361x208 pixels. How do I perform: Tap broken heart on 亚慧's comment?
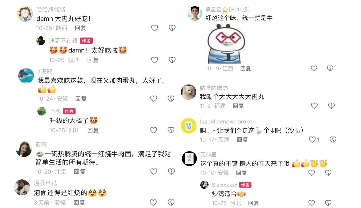click(x=171, y=171)
